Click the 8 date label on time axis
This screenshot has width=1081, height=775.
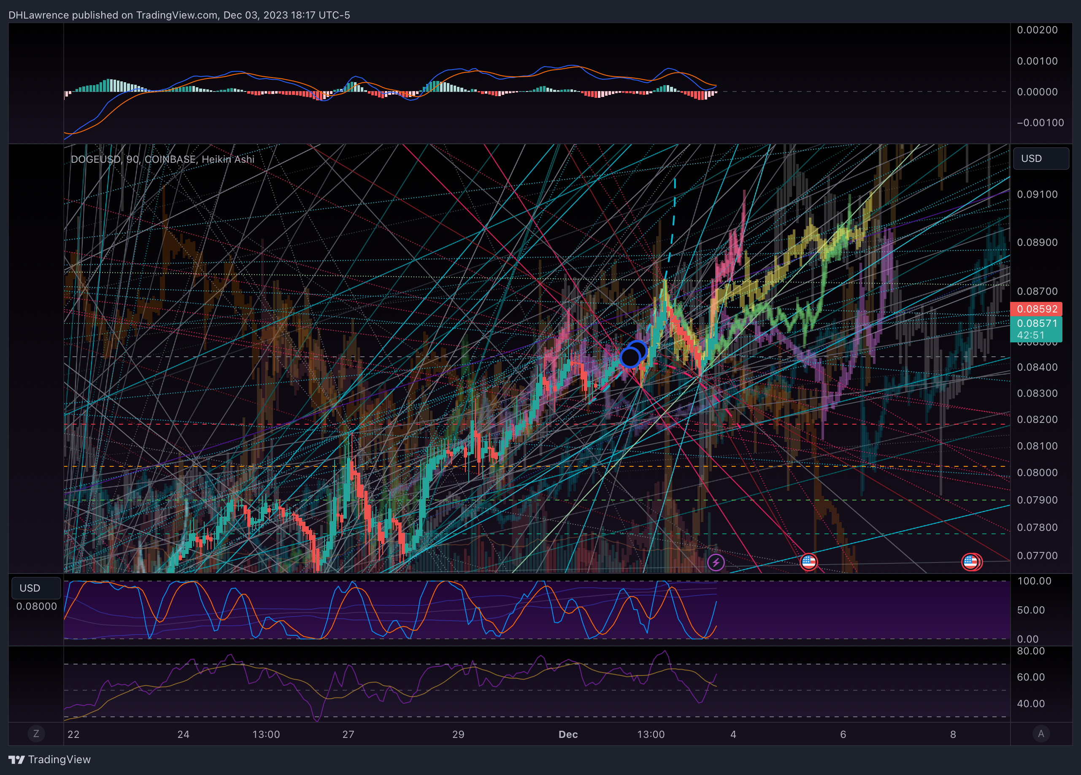point(953,734)
